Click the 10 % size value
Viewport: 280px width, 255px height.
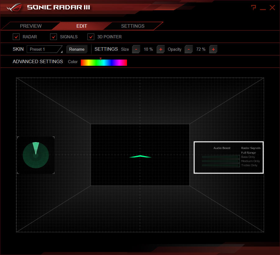click(148, 49)
